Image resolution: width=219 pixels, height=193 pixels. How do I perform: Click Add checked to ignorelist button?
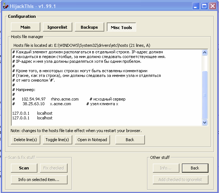pos(181,180)
